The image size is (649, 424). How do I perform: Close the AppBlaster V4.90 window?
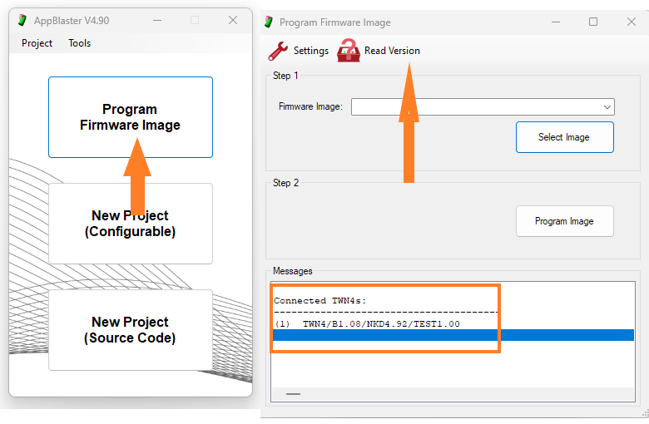tap(233, 20)
